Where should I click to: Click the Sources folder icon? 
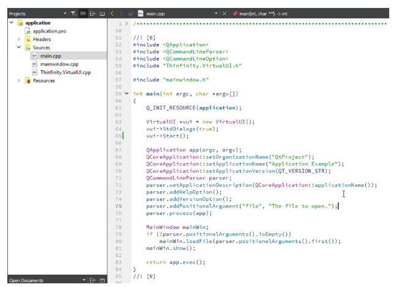(28, 48)
